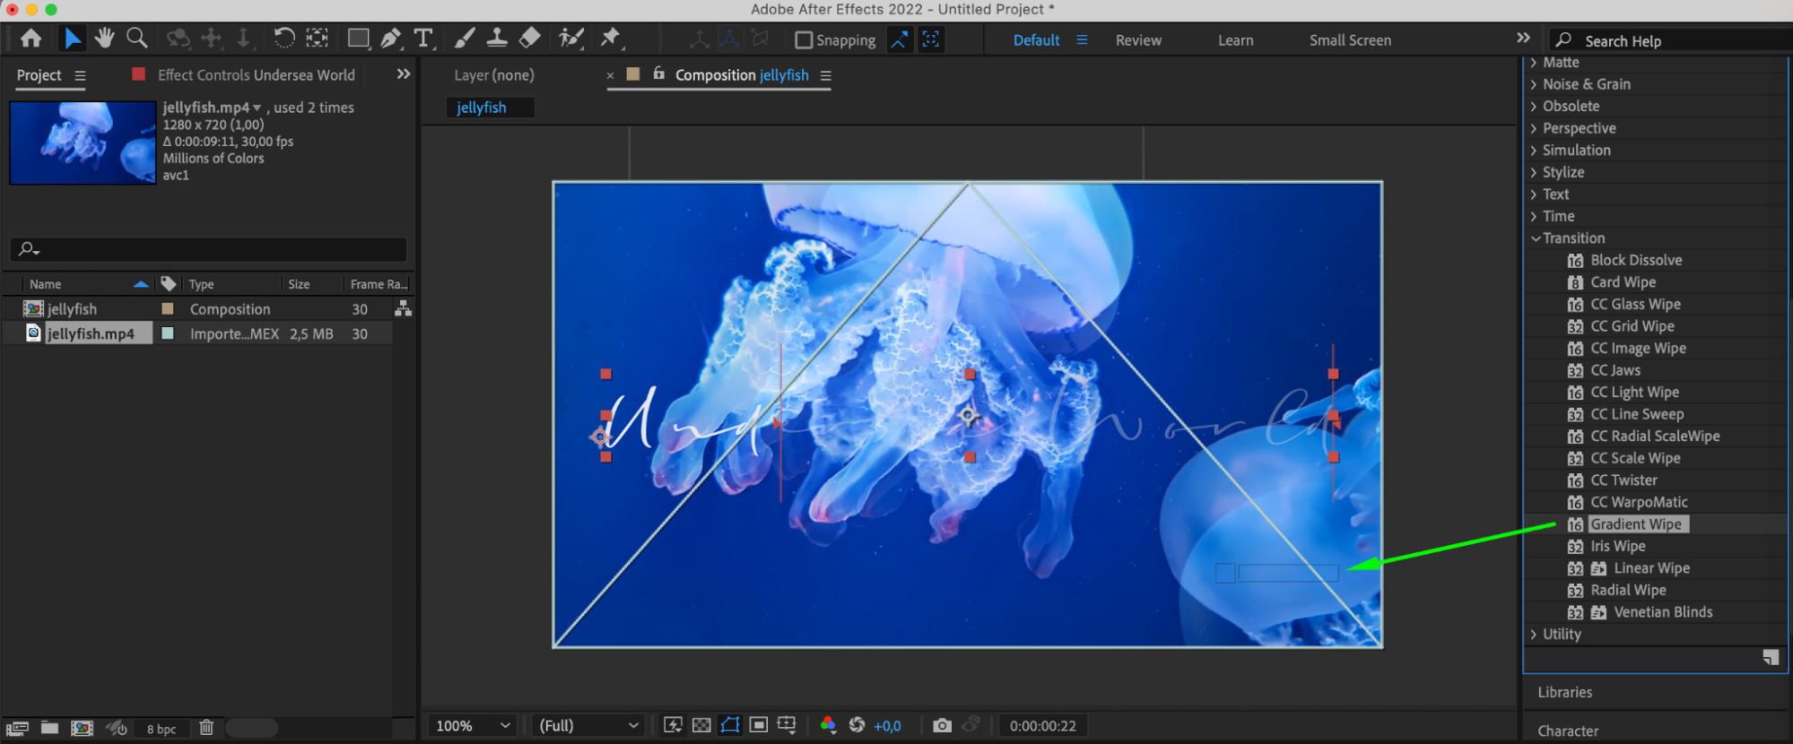Enable the Snapping checkbox
The image size is (1793, 744).
tap(804, 40)
